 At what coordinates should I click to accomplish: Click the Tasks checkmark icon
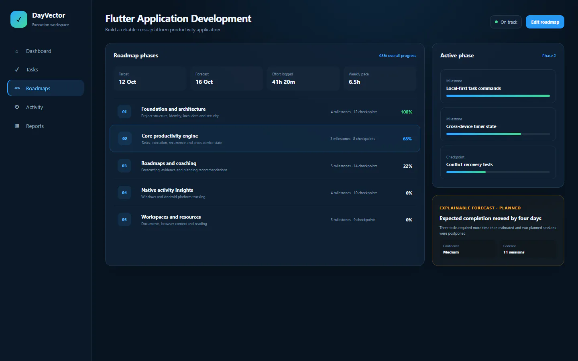pyautogui.click(x=17, y=70)
